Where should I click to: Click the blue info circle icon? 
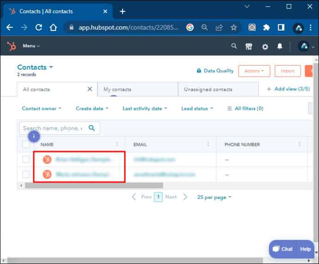tap(34, 137)
